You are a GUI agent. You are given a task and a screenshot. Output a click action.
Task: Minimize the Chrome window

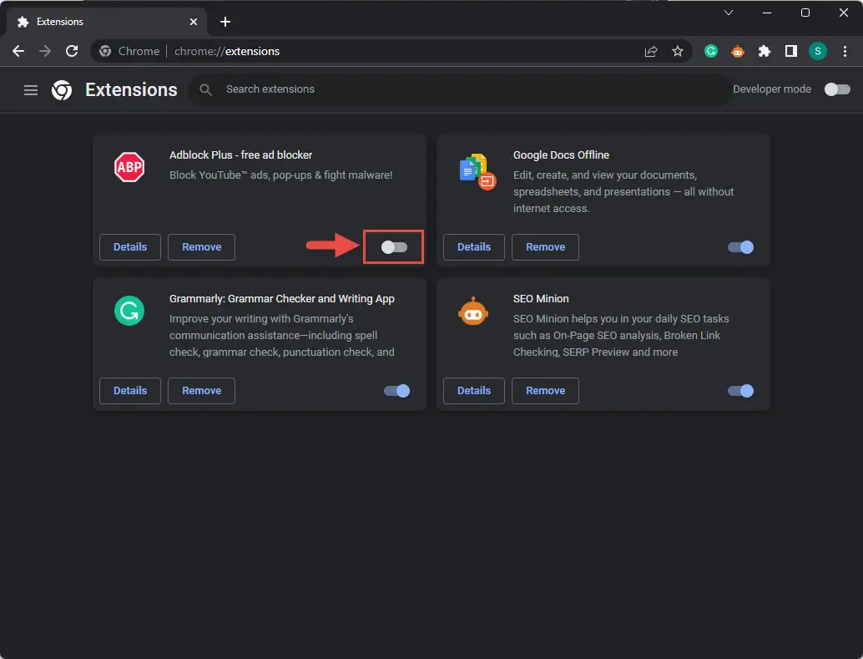(767, 13)
